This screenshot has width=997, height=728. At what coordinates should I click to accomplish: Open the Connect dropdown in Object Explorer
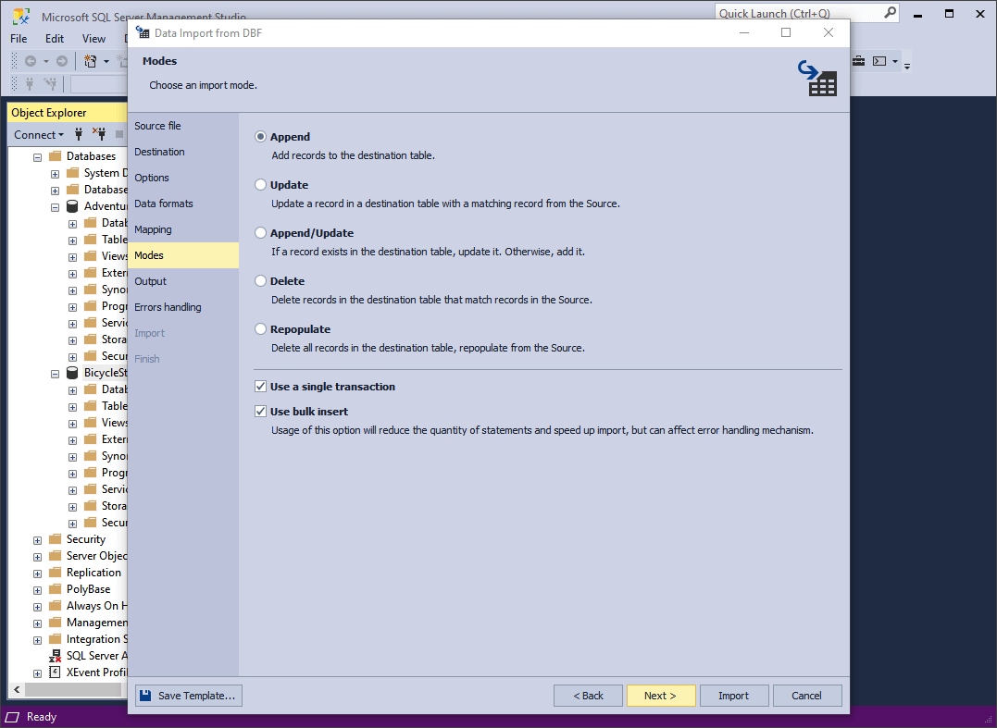39,135
